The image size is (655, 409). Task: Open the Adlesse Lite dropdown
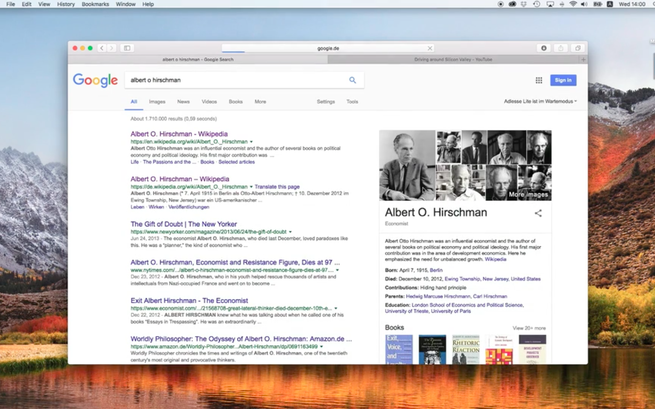540,101
